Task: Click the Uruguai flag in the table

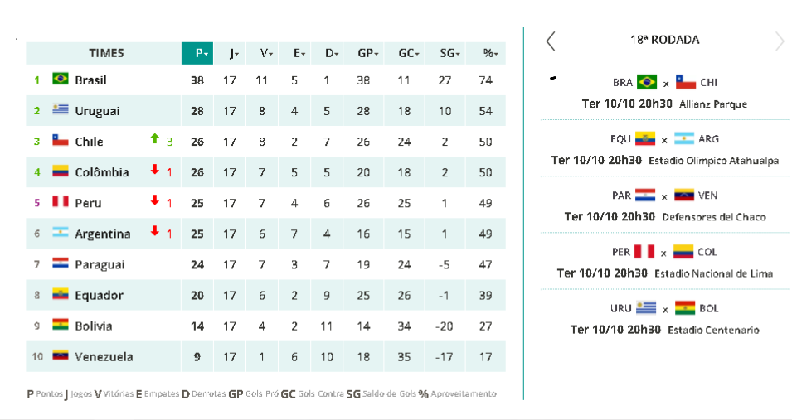Action: click(x=60, y=110)
